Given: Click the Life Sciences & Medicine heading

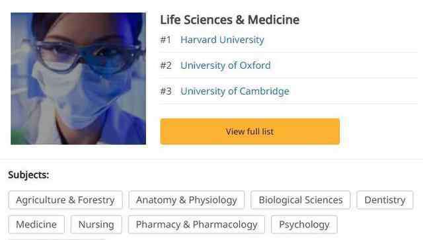Looking at the screenshot, I should (x=229, y=20).
